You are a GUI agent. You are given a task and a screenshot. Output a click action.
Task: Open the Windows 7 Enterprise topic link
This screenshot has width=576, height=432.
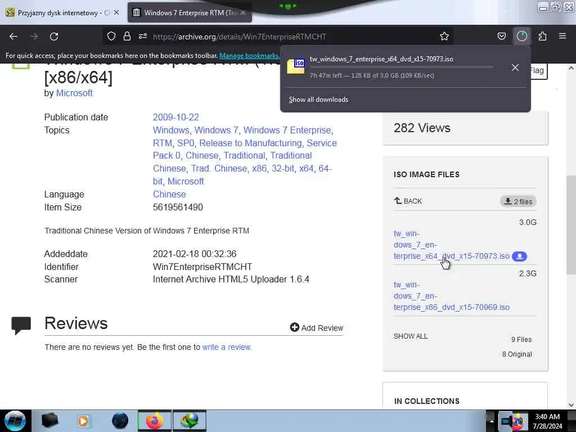pyautogui.click(x=287, y=130)
